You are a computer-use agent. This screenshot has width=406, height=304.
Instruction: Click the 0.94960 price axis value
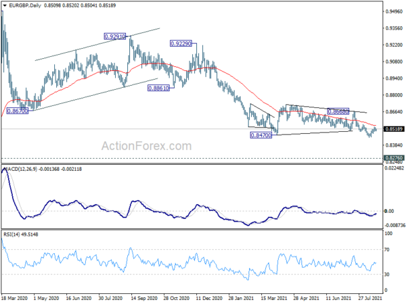394,11
